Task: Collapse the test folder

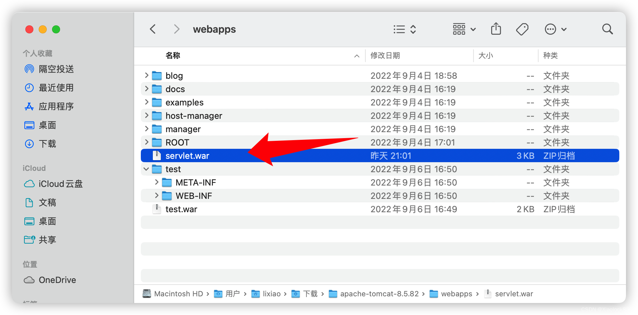Action: (146, 169)
